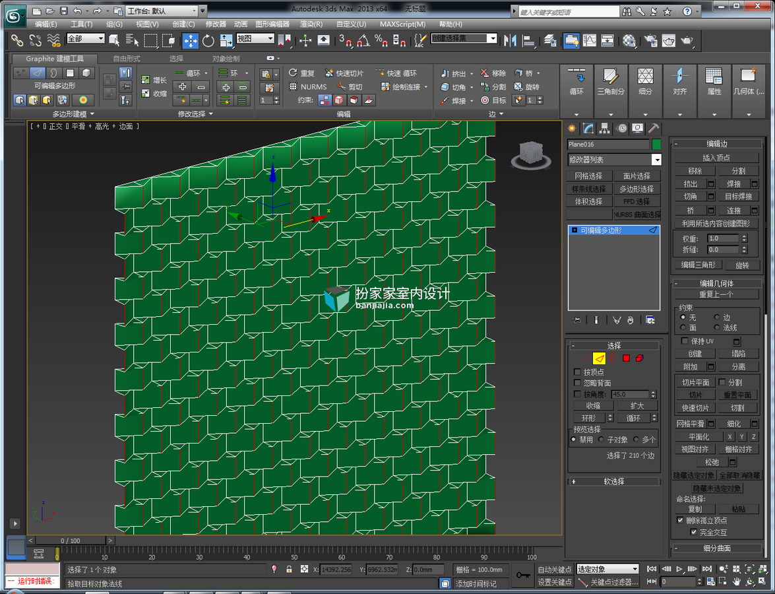Select the 边 constraint radio button
Image resolution: width=775 pixels, height=594 pixels.
tap(717, 317)
